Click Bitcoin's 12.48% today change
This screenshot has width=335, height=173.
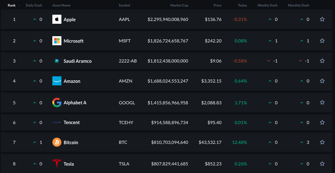pos(239,142)
